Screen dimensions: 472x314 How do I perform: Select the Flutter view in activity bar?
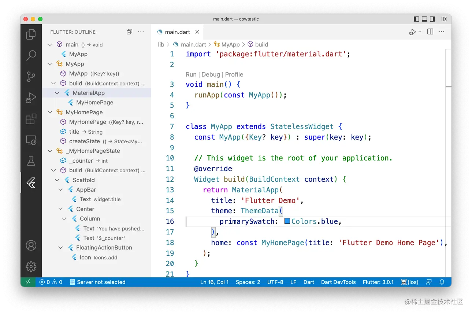tap(31, 182)
